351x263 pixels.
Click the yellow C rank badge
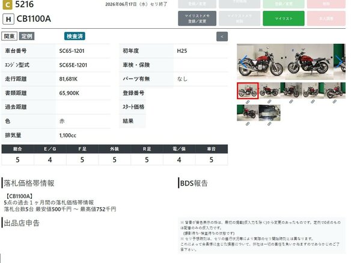point(7,5)
